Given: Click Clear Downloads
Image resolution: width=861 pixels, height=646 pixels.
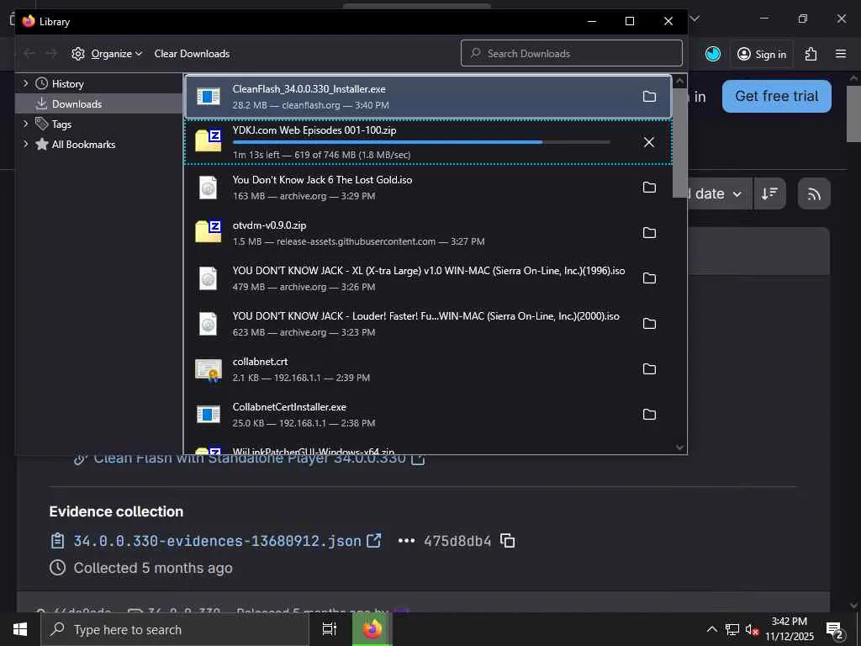Looking at the screenshot, I should [192, 54].
